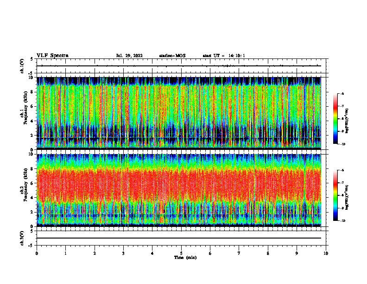Click "5" tick on ch.1(V) axis
This screenshot has height=284, width=367.
(32, 59)
